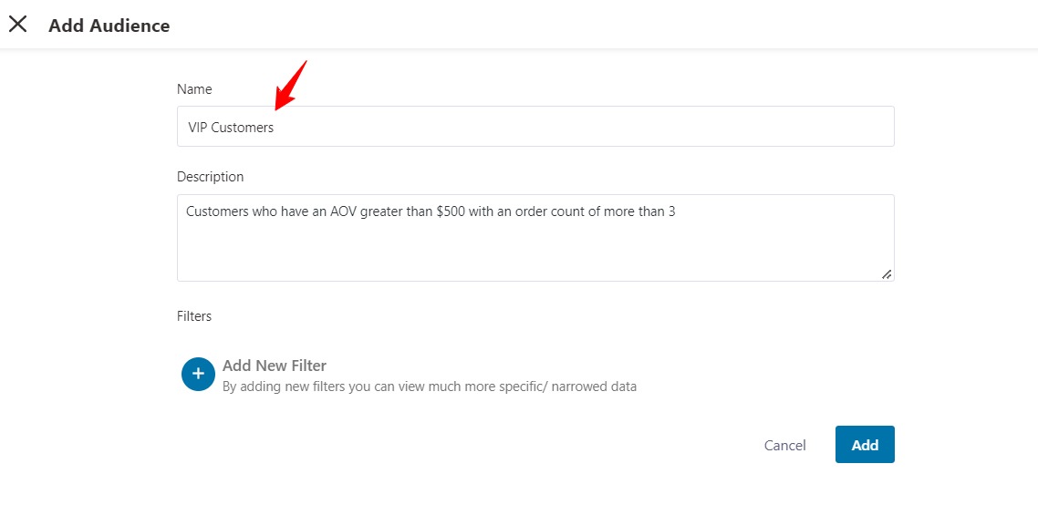Image resolution: width=1038 pixels, height=505 pixels.
Task: Place cursor after "more than 3"
Action: click(x=677, y=211)
